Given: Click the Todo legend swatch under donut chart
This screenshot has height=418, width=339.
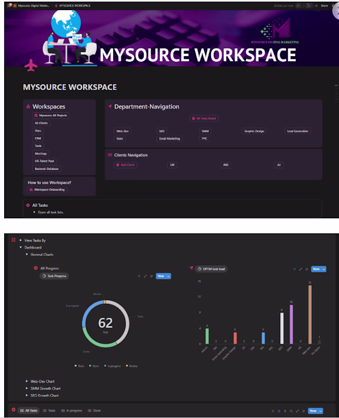Looking at the screenshot, I should pyautogui.click(x=76, y=366).
